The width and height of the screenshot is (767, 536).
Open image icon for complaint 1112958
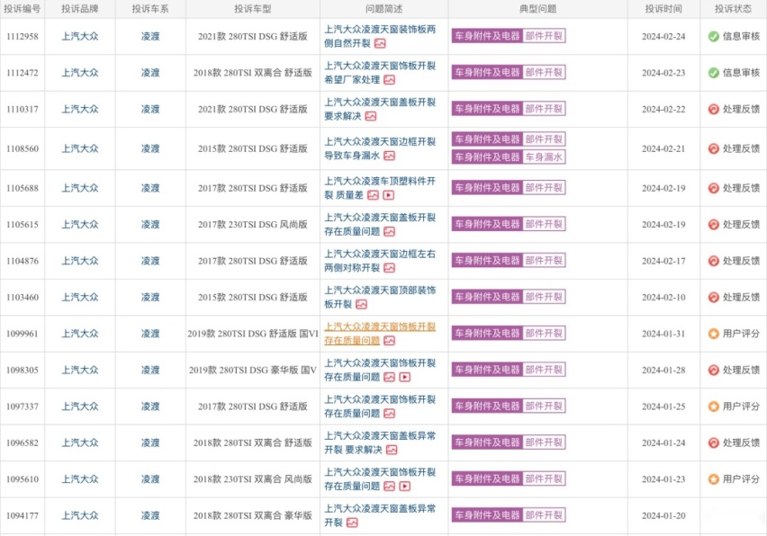[x=380, y=43]
